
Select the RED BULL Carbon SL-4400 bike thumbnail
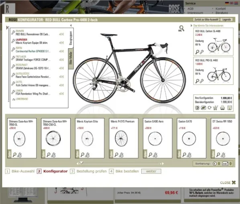[x=219, y=46]
